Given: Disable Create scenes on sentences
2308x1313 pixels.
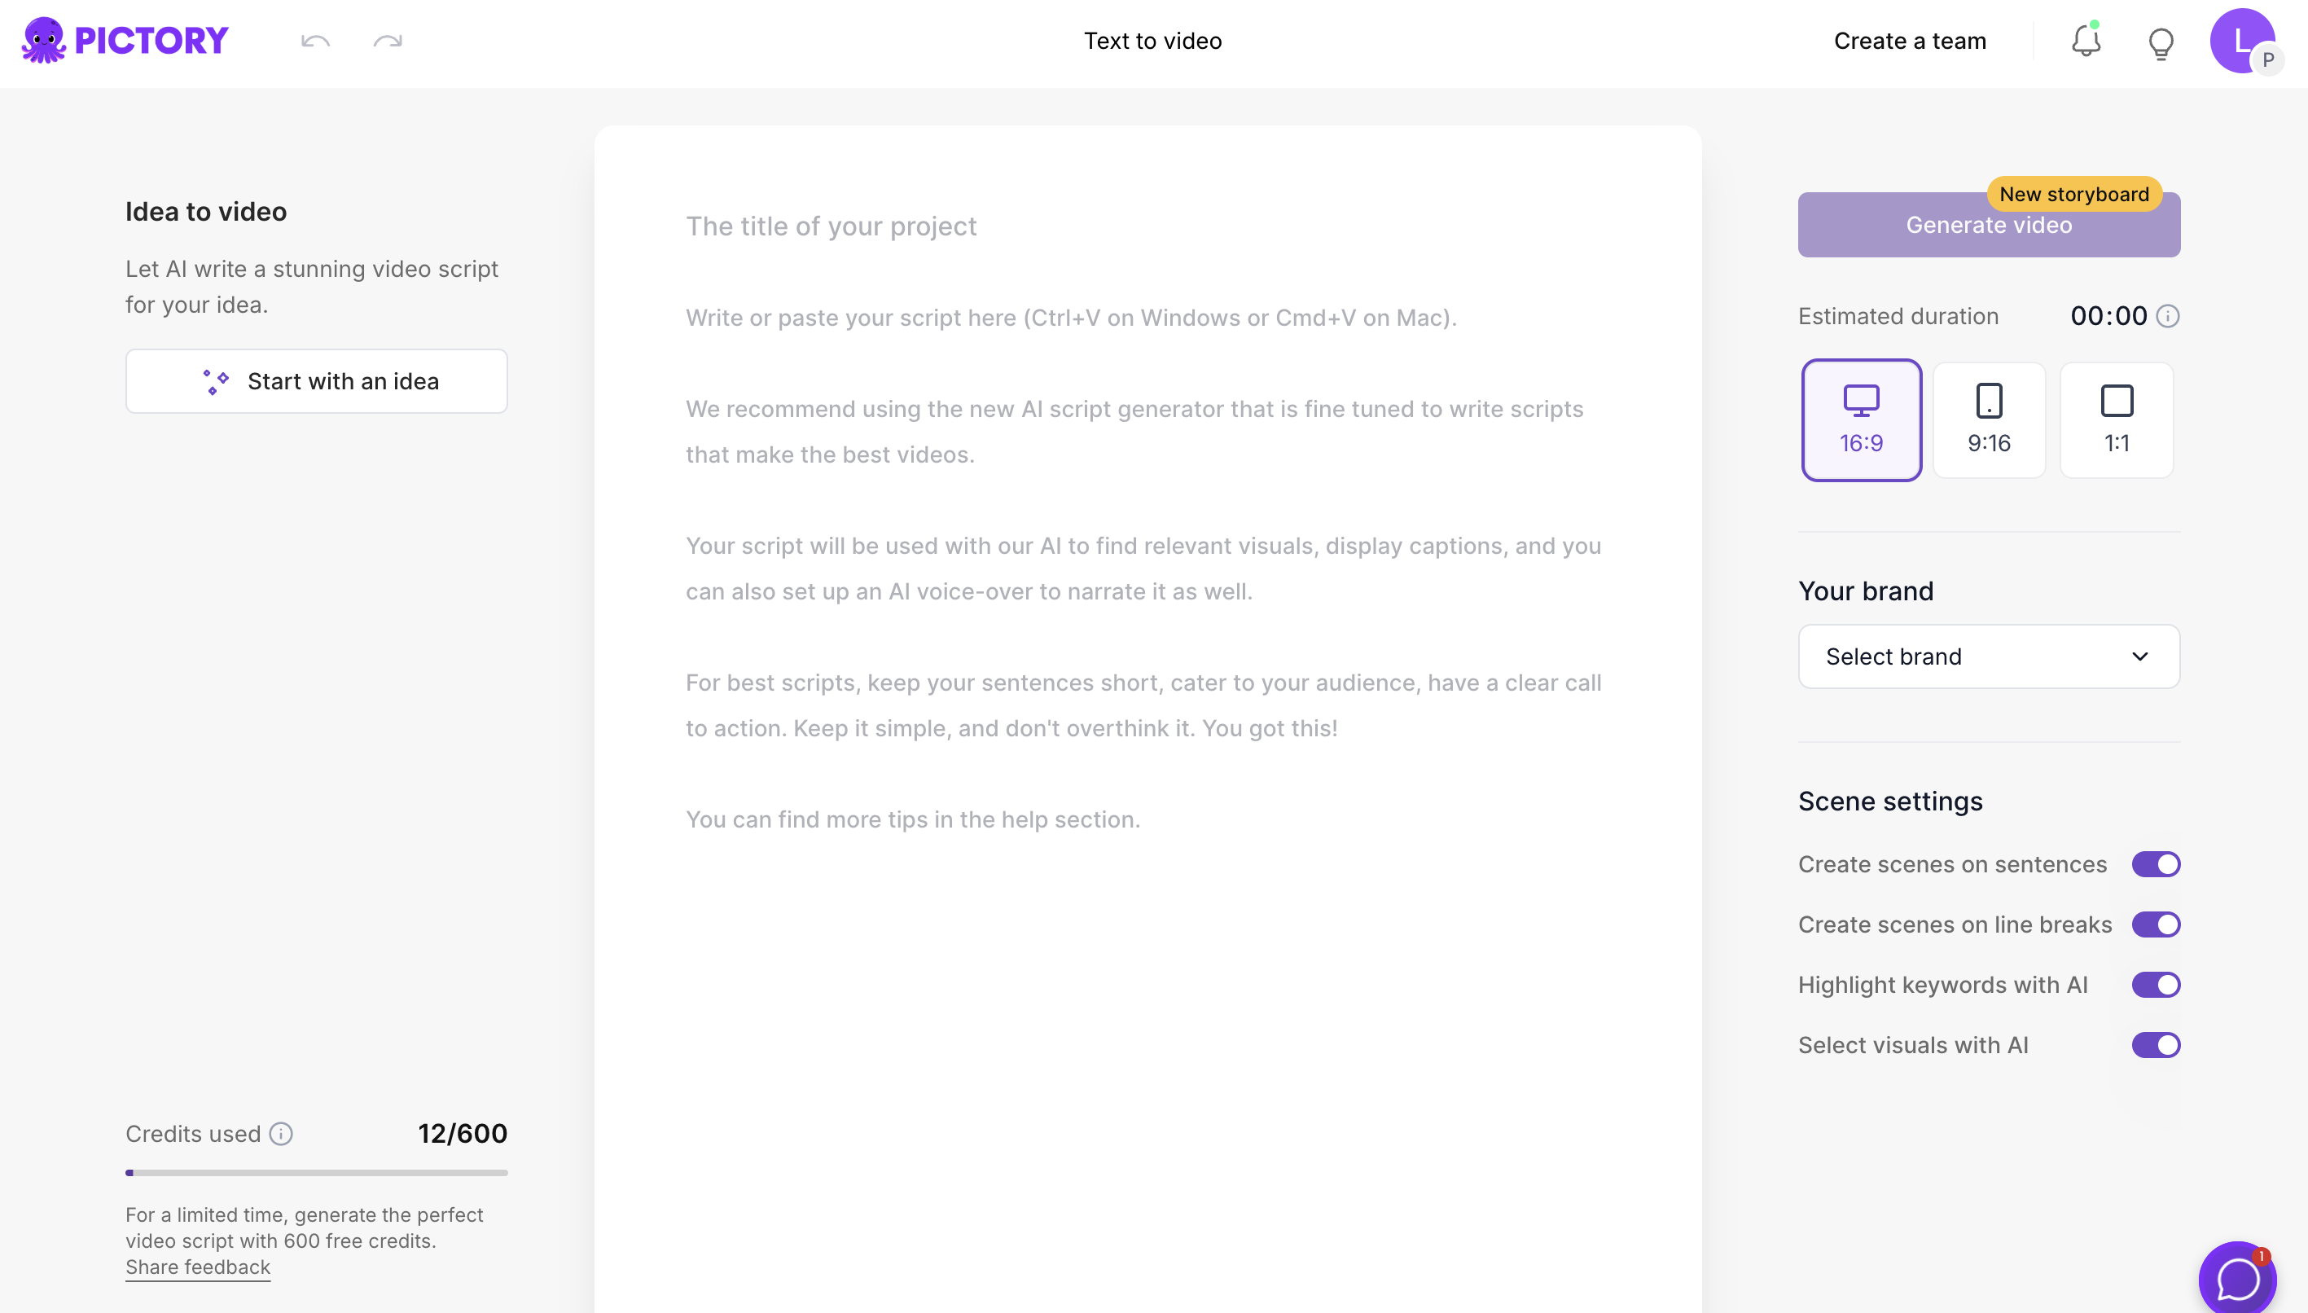Looking at the screenshot, I should tap(2156, 864).
